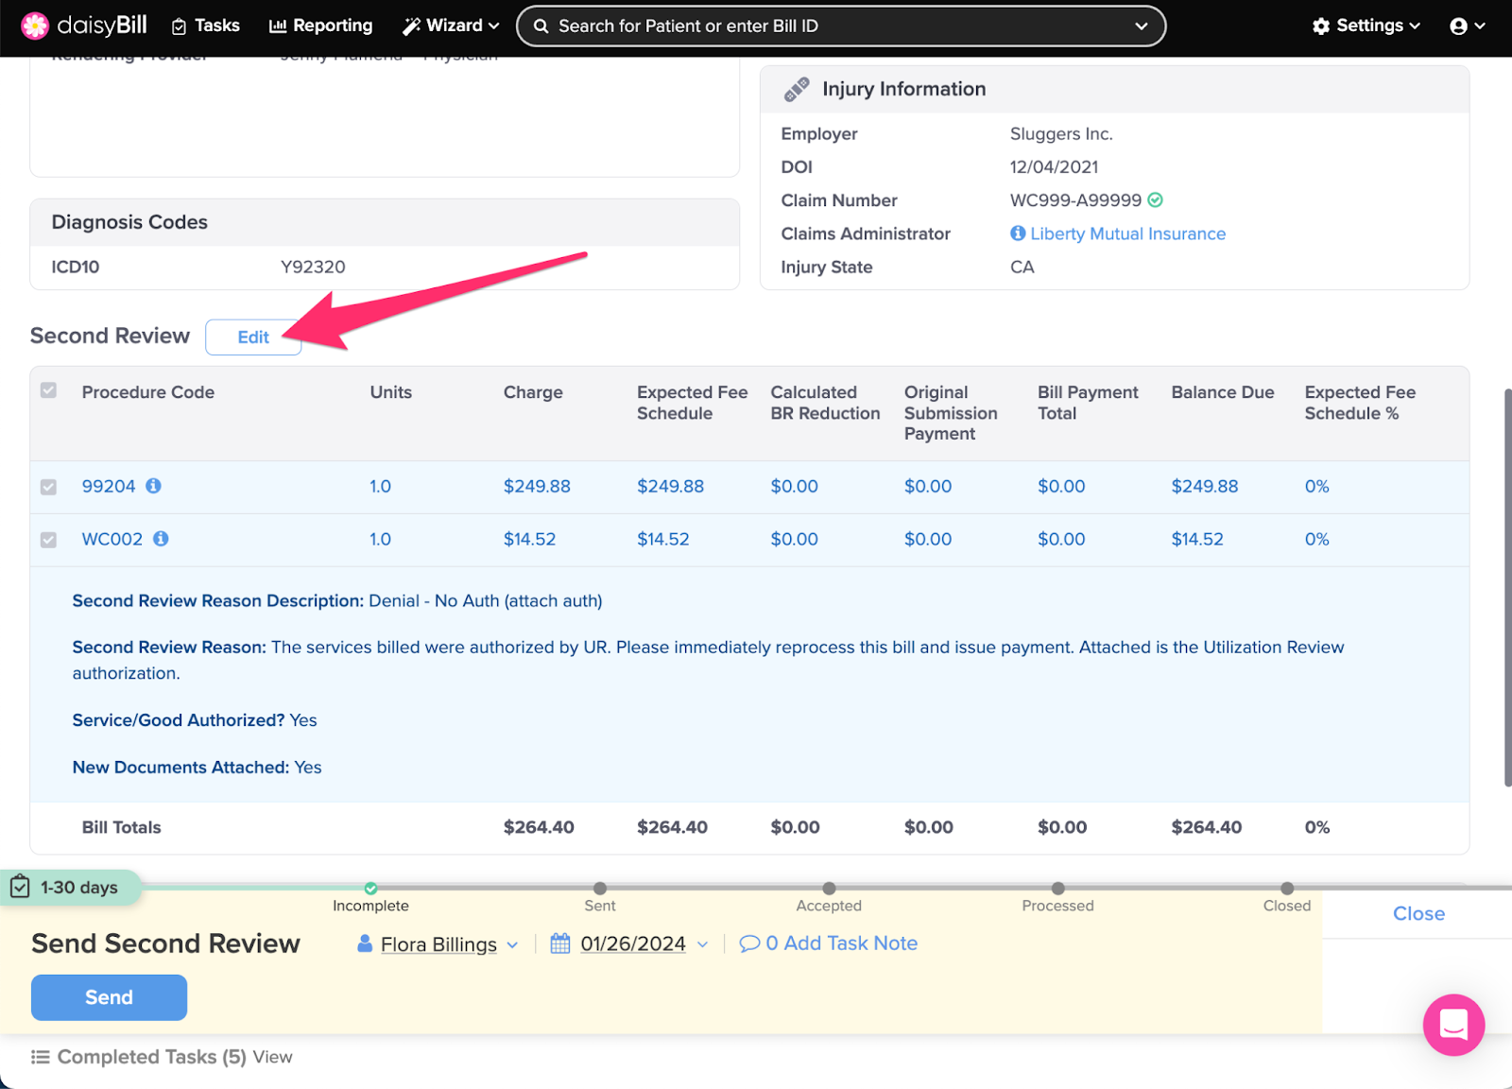Open the Settings dropdown

(x=1366, y=26)
